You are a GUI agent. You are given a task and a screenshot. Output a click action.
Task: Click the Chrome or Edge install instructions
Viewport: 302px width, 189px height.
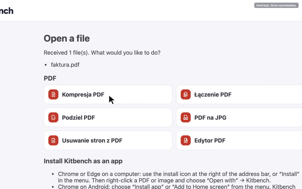178,177
